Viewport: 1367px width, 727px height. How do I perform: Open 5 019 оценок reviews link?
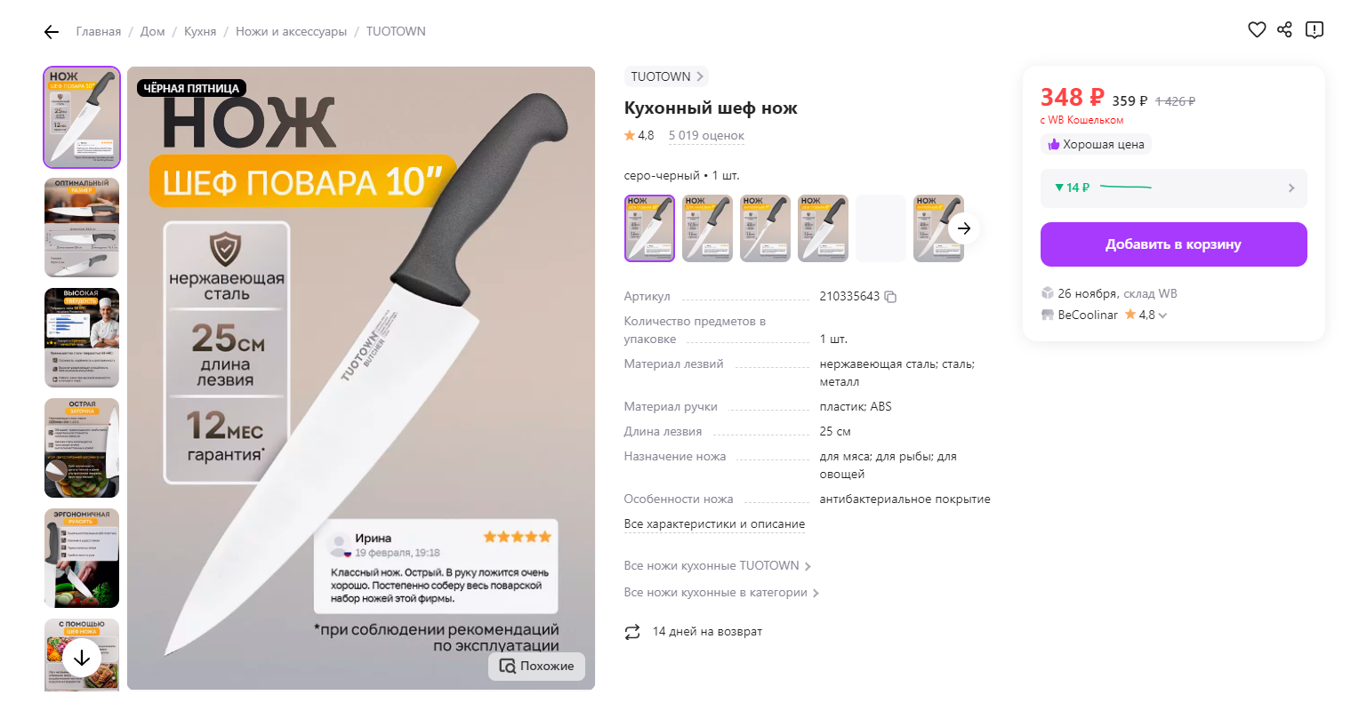point(706,136)
